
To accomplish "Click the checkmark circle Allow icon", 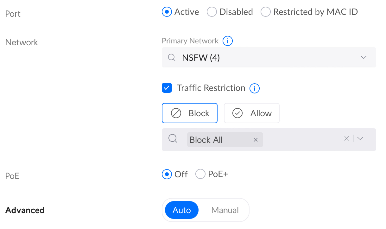I will pyautogui.click(x=237, y=113).
